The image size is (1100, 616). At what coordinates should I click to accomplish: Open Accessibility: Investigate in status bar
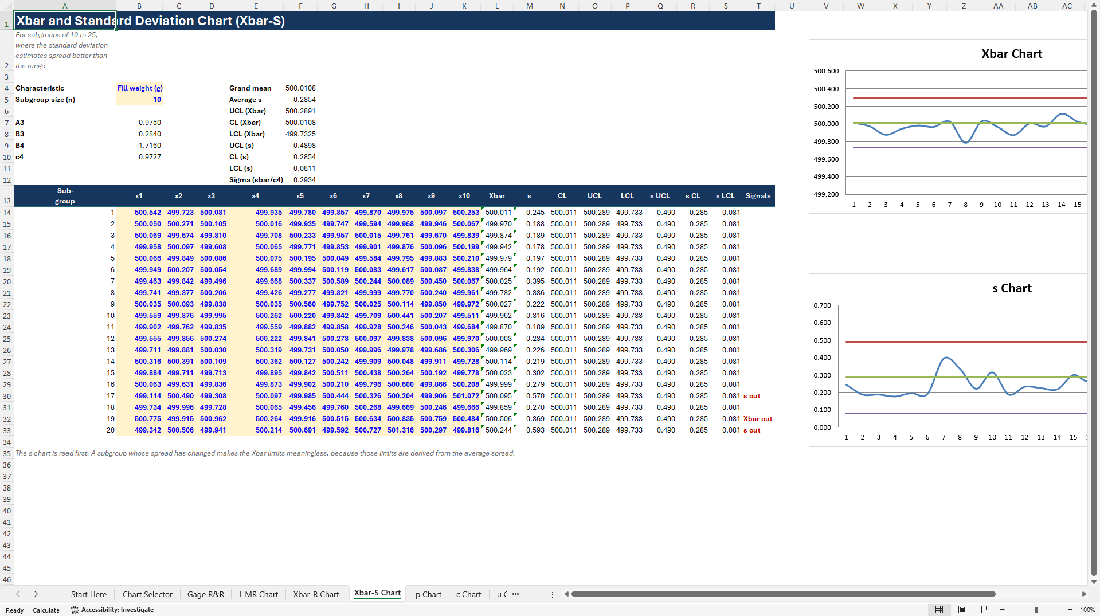pos(112,610)
